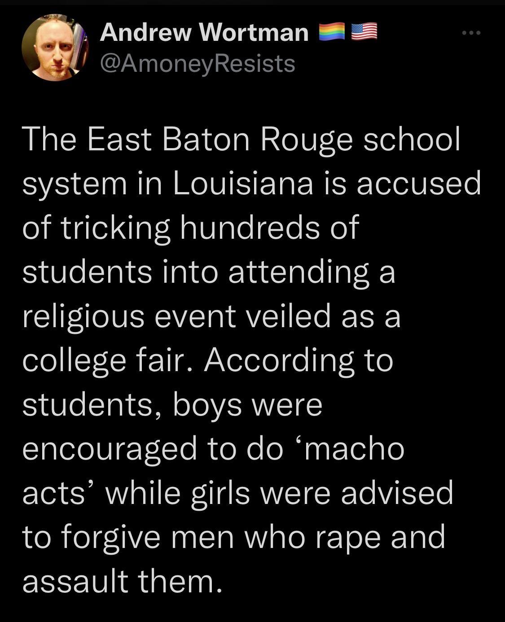Click the rainbow flag emoji in the name

331,31
